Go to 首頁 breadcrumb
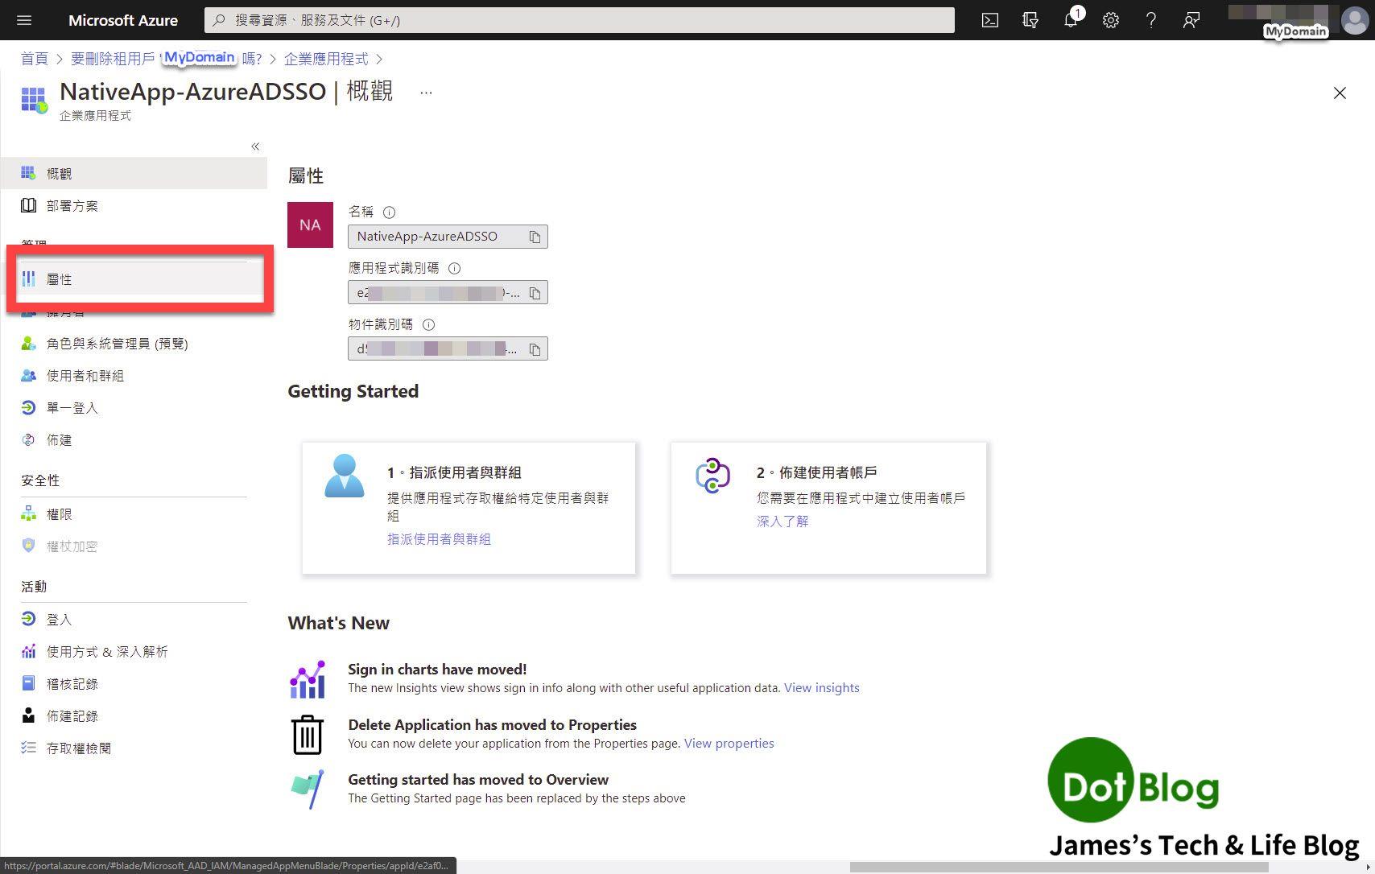The height and width of the screenshot is (874, 1375). 34,59
